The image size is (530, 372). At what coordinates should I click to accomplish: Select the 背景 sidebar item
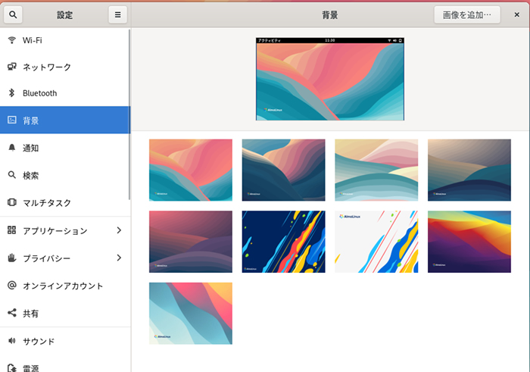click(64, 120)
